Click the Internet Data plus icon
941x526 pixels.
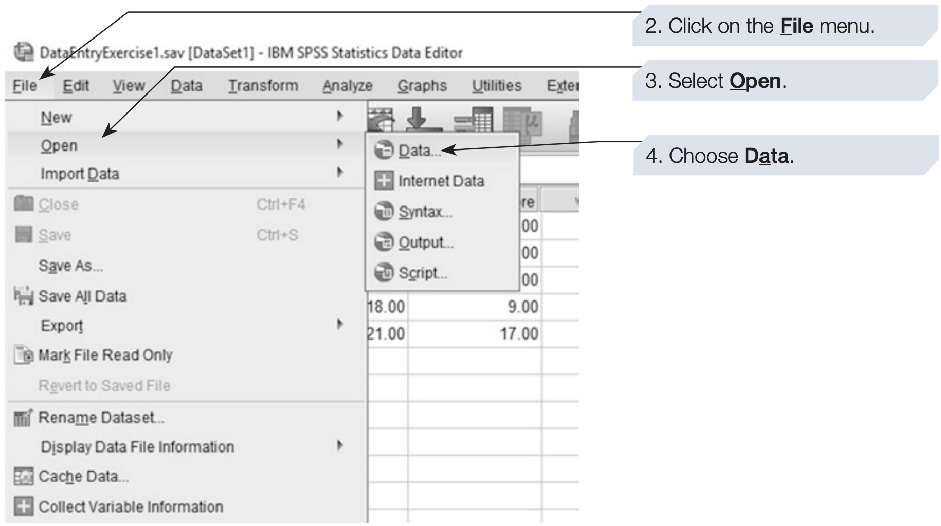click(384, 181)
